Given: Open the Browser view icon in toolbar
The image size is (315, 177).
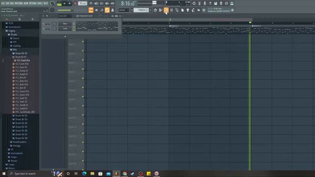Looking at the screenshot, I should click(177, 10).
